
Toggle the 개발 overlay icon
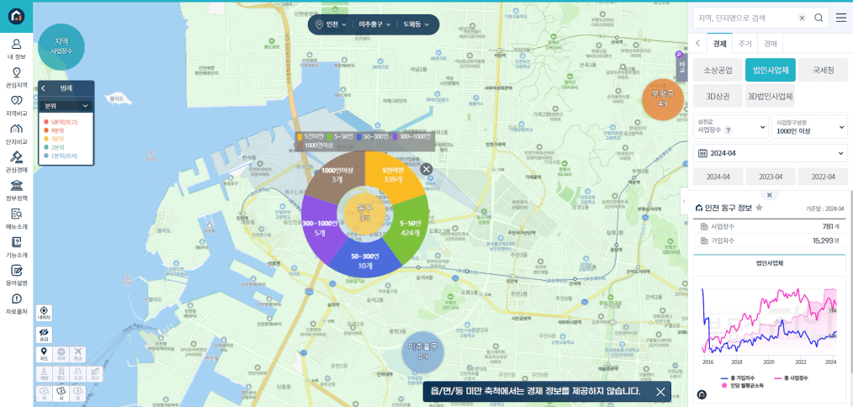click(44, 373)
